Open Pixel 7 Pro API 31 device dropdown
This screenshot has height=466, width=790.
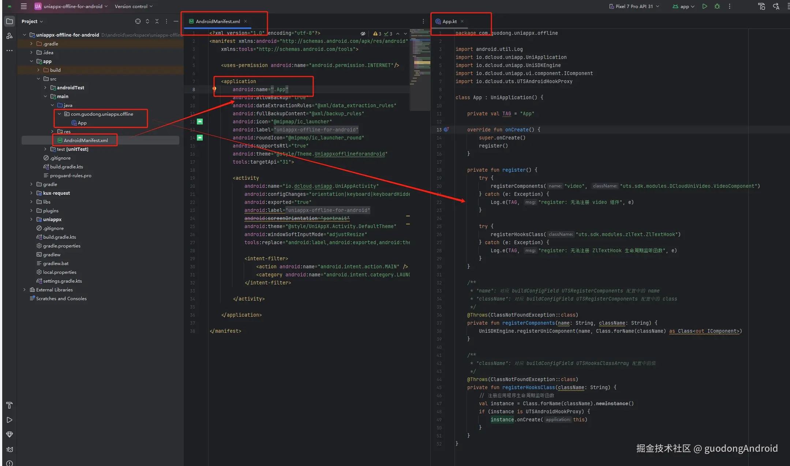coord(634,6)
